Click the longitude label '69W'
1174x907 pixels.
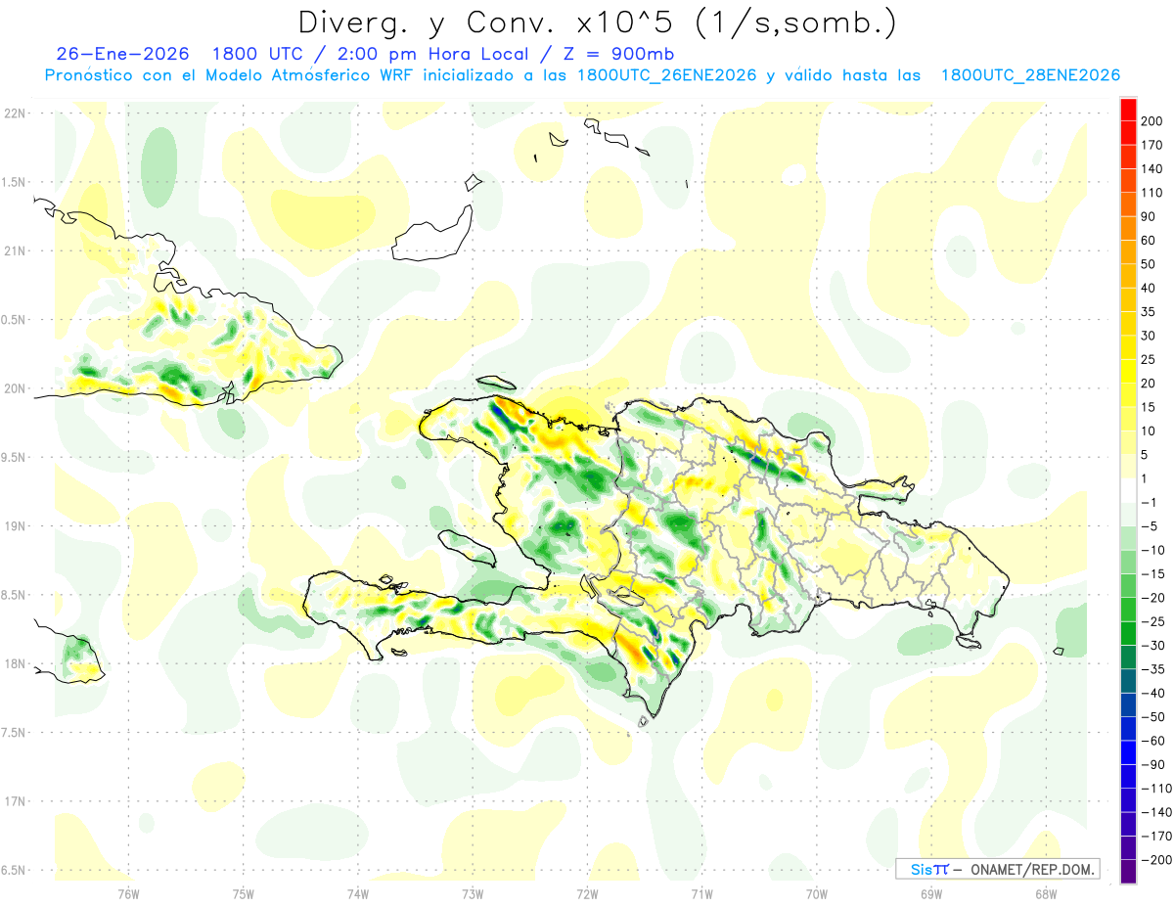(x=930, y=893)
